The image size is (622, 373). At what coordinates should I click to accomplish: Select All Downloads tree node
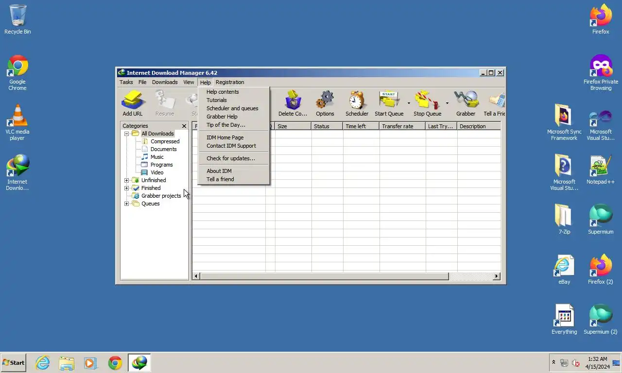[x=153, y=134]
